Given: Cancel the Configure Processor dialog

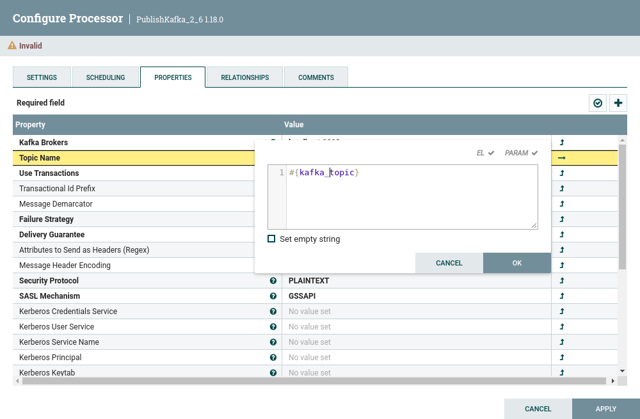Looking at the screenshot, I should (x=538, y=409).
